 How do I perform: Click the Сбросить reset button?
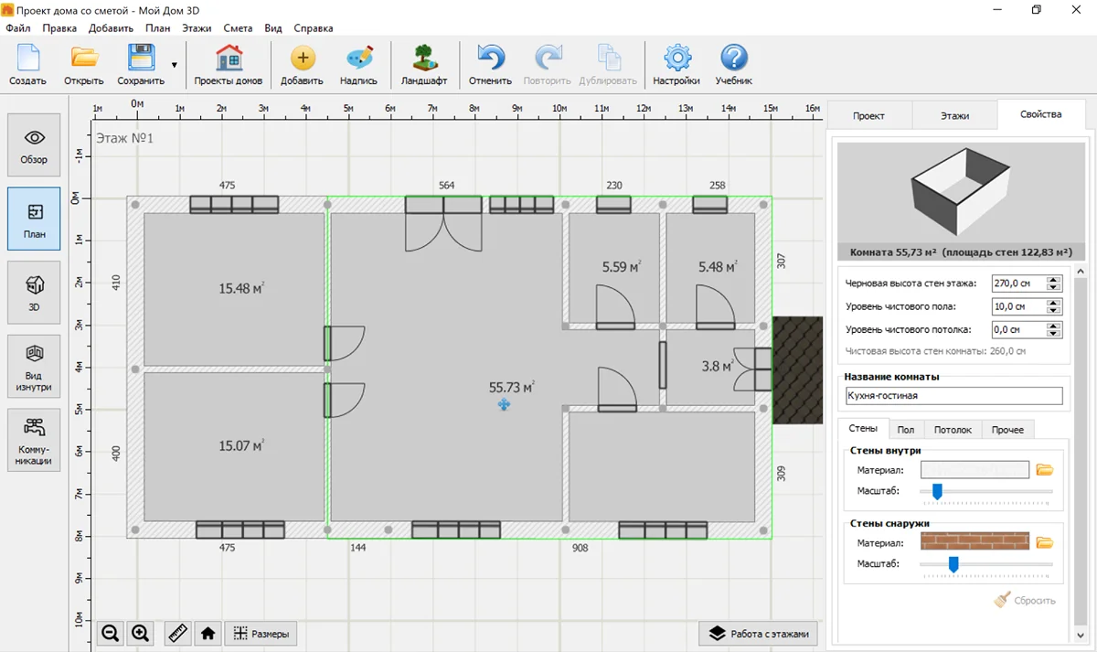(1025, 601)
